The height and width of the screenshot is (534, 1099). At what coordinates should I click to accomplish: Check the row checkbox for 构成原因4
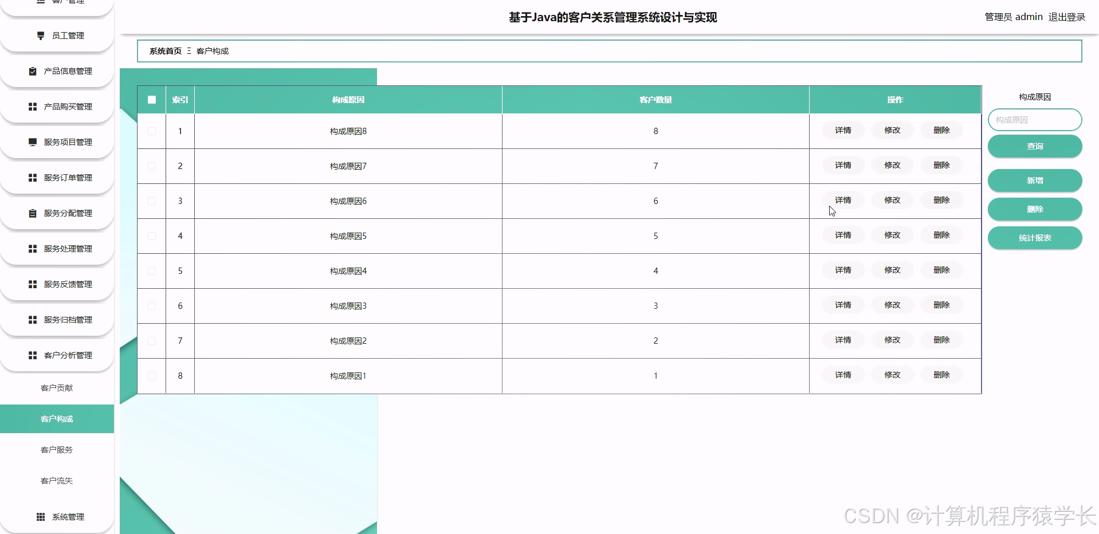(x=152, y=271)
